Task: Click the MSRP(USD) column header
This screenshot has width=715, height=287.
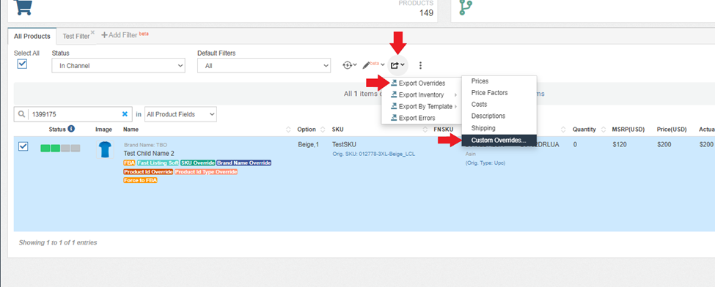Action: 628,130
